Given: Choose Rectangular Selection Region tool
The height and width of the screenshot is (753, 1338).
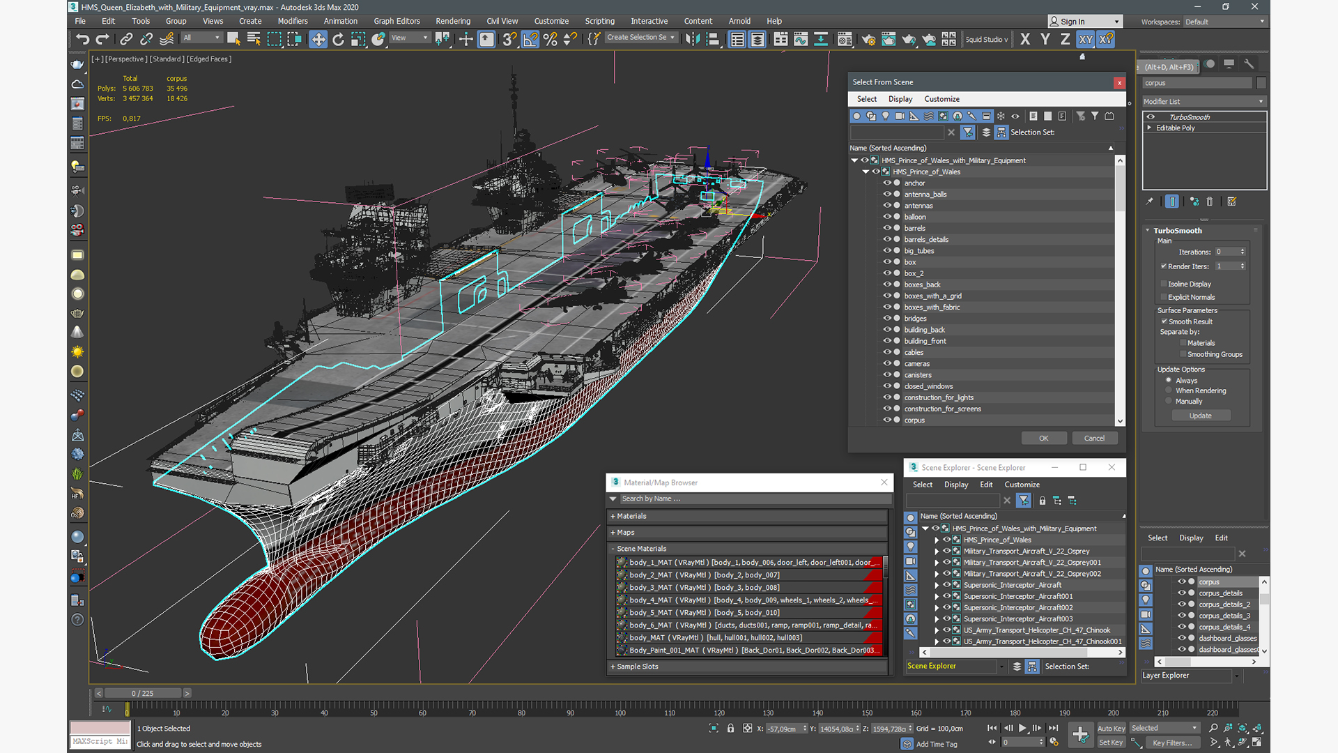Looking at the screenshot, I should (275, 39).
